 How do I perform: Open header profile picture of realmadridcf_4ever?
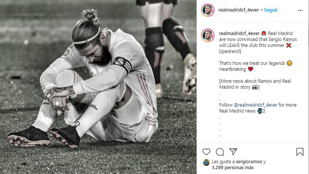(x=208, y=10)
